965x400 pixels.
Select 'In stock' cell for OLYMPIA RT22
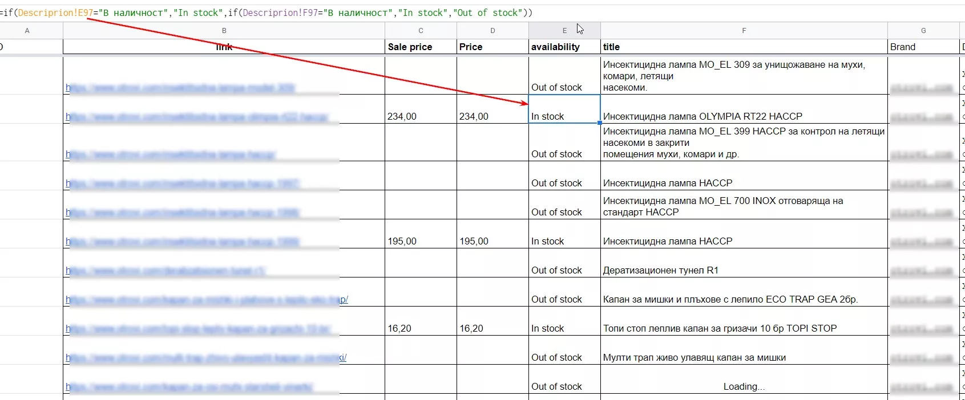(x=564, y=109)
